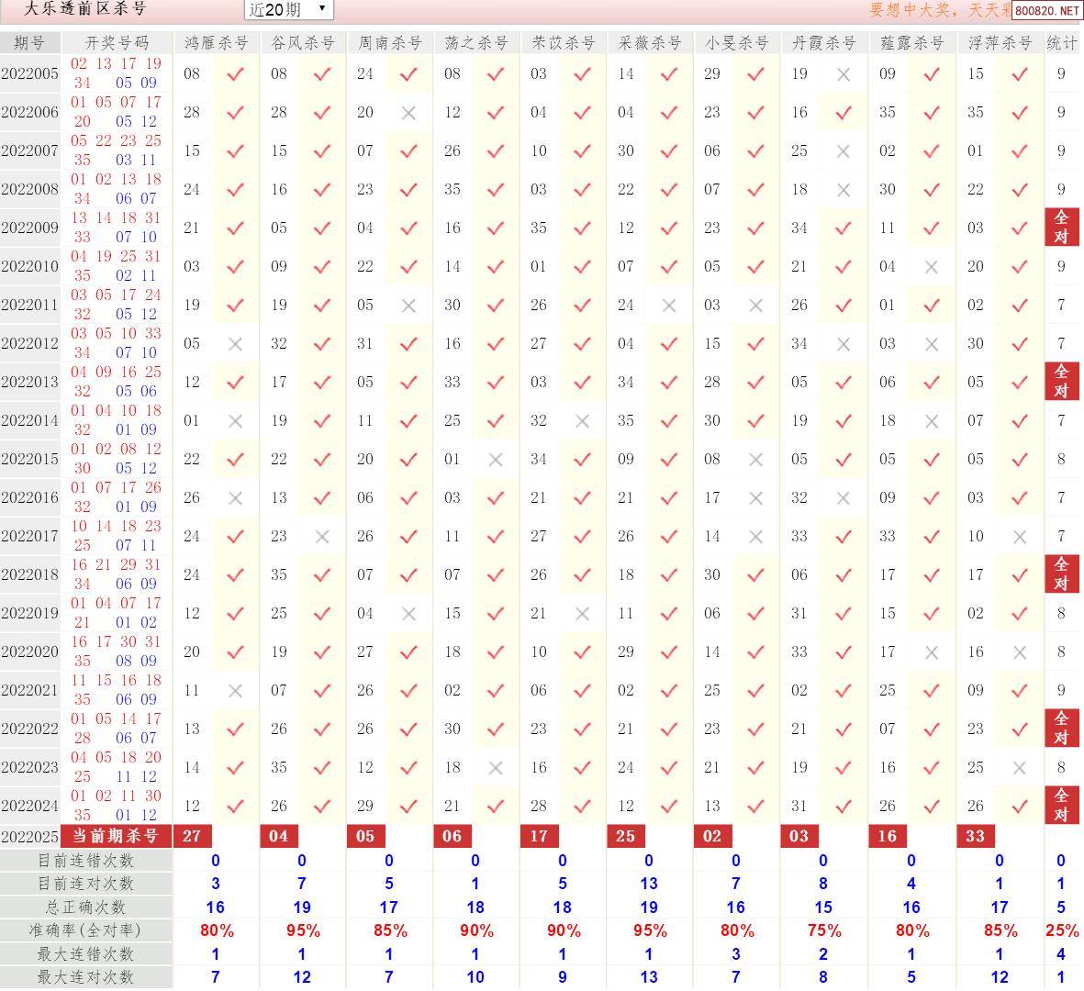This screenshot has height=991, width=1084.
Task: Click the gray X for 周南杀号 in row 2022019
Action: [408, 614]
